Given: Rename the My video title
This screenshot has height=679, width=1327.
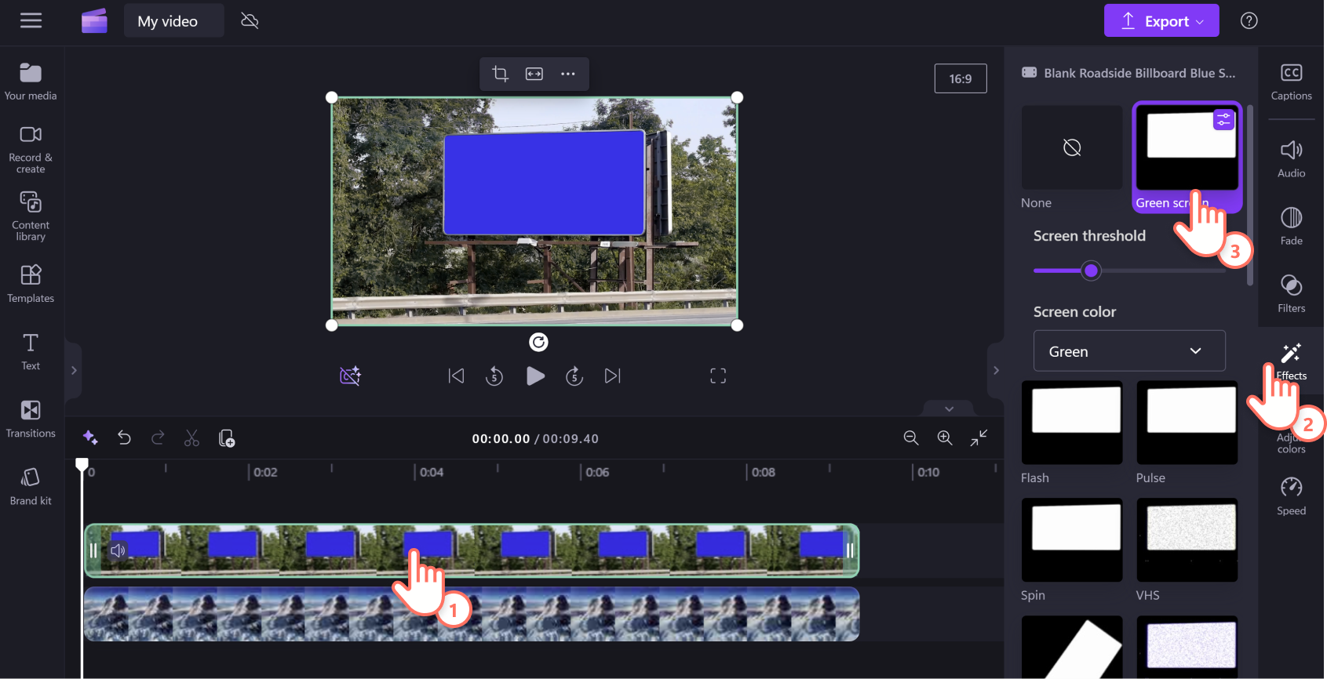Looking at the screenshot, I should tap(173, 21).
